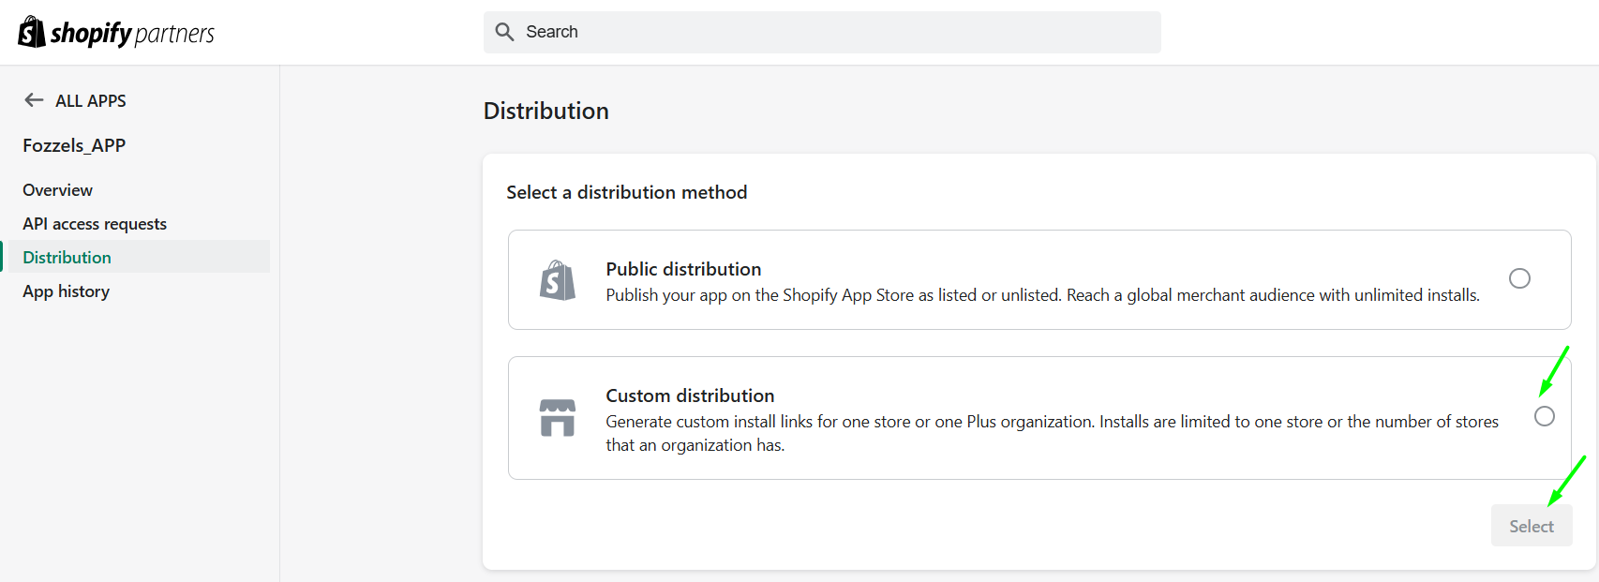Return to ALL APPS list
Screen dimensions: 1599x582
click(91, 100)
